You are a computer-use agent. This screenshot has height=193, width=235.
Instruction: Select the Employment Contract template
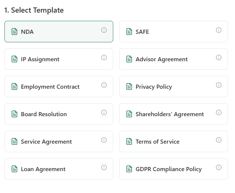pyautogui.click(x=56, y=87)
